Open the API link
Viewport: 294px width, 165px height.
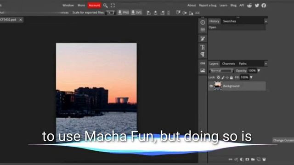pos(242,5)
